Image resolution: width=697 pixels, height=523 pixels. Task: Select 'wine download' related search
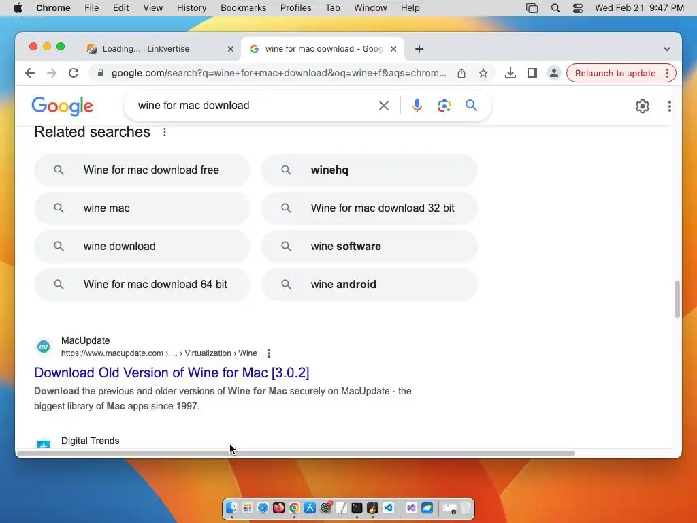point(142,247)
